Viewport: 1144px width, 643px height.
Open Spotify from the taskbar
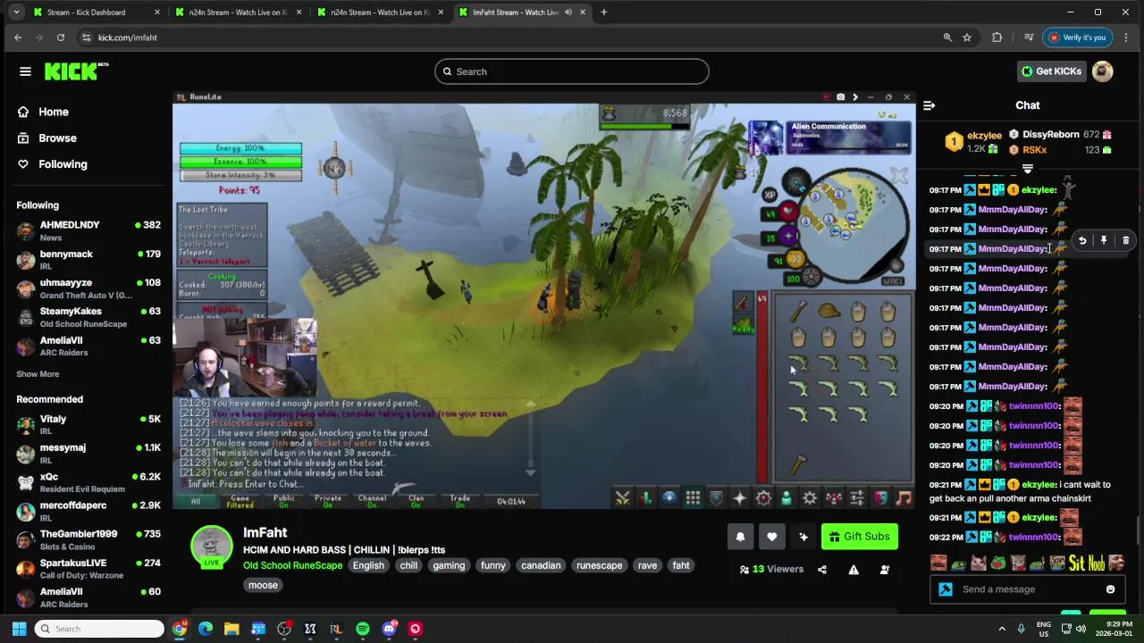pos(363,629)
